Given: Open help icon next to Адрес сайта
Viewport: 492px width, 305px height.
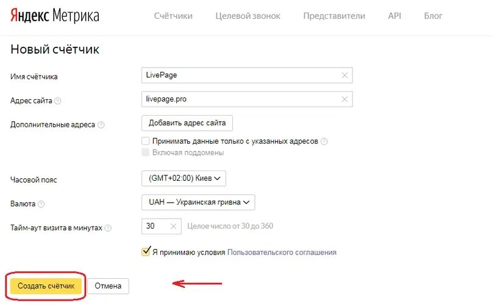Looking at the screenshot, I should click(x=57, y=101).
